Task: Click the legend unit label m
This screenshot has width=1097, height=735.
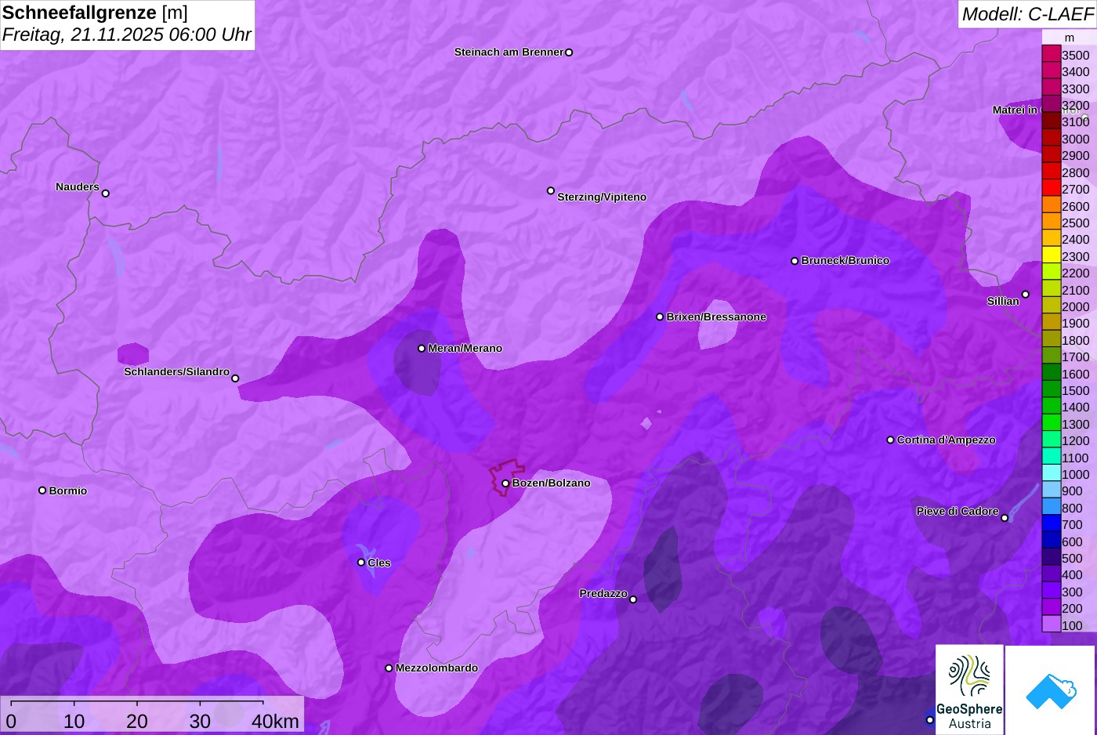Action: pos(1070,38)
